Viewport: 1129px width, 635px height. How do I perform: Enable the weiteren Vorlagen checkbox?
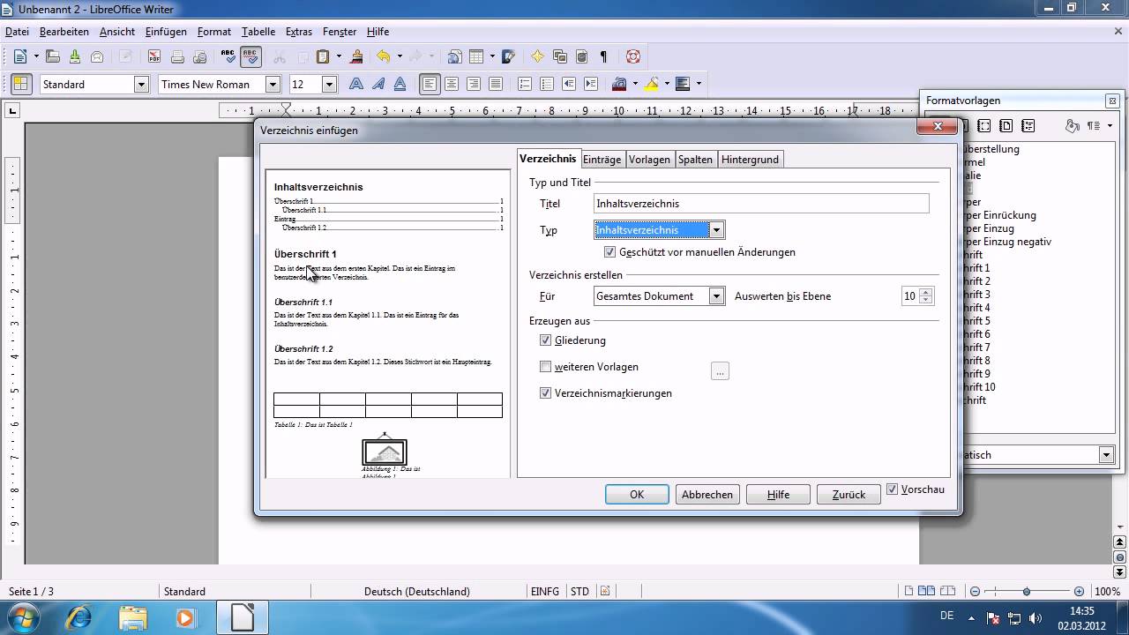click(x=545, y=367)
